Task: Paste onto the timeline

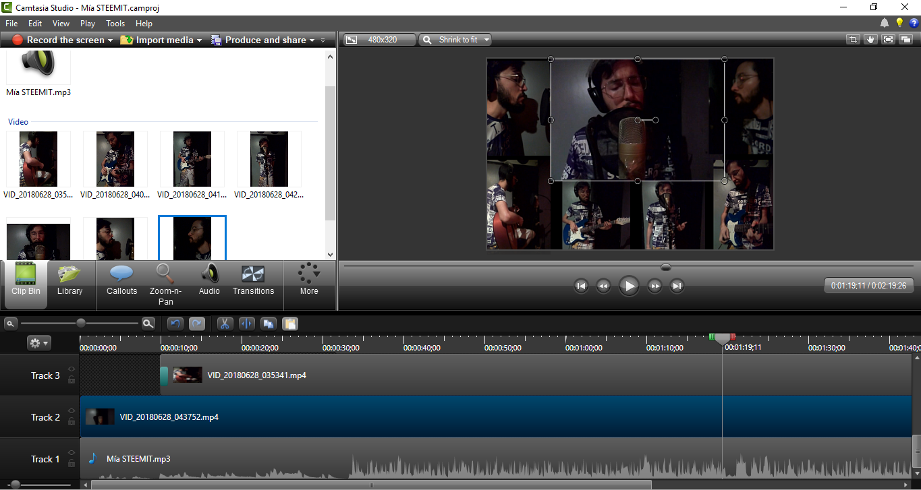Action: 289,324
